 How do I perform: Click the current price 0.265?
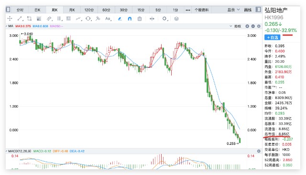coord(273,24)
